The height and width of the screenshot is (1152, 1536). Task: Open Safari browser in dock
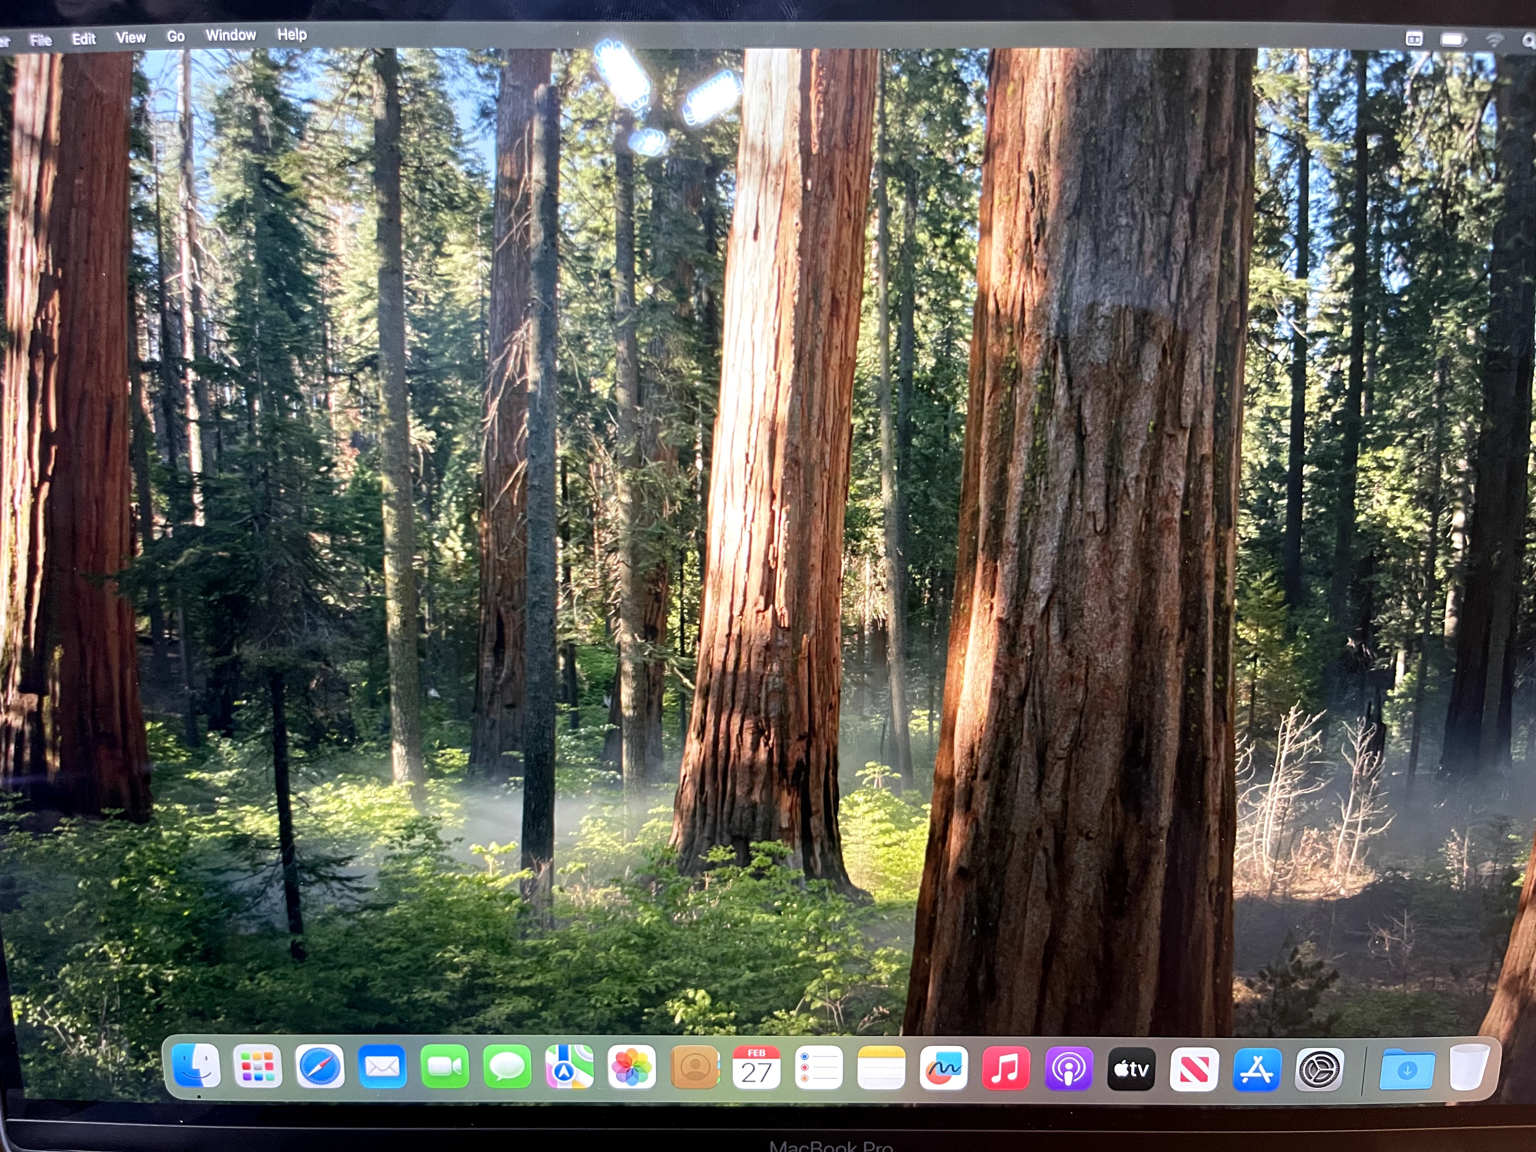[x=320, y=1066]
